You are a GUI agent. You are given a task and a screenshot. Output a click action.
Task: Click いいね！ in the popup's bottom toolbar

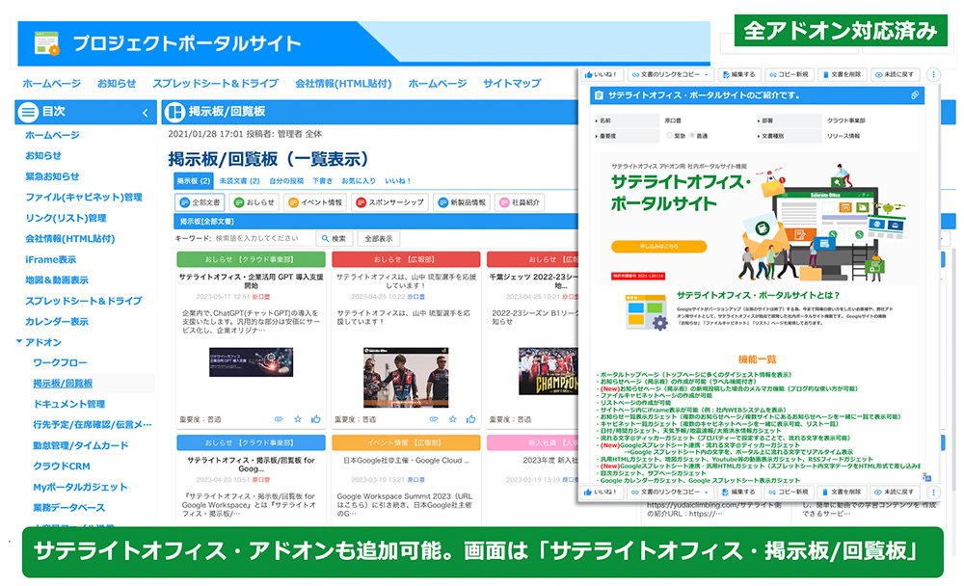pos(601,492)
